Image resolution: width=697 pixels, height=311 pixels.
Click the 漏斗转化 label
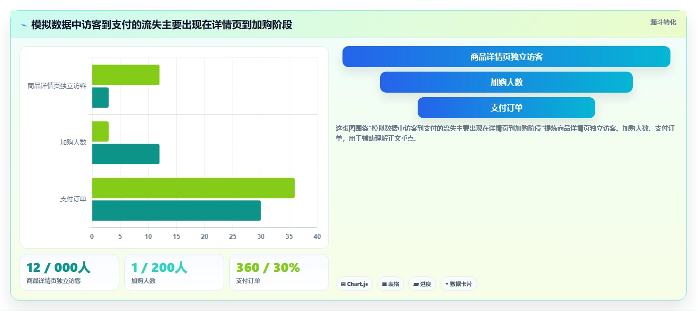point(663,22)
